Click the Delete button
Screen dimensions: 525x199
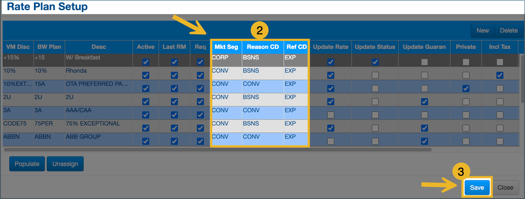[x=509, y=30]
